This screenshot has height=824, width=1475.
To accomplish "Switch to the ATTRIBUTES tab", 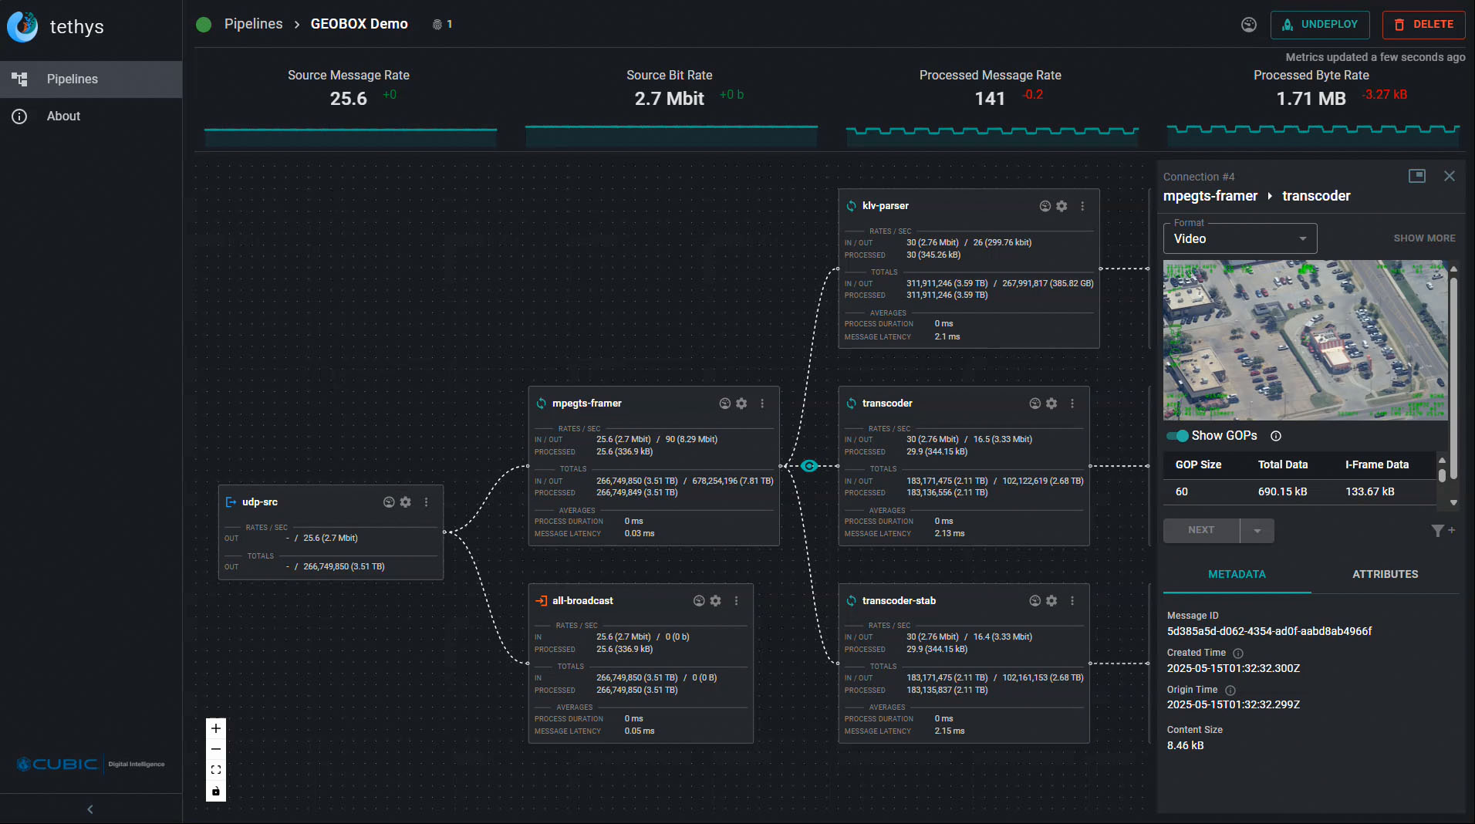I will pos(1385,575).
